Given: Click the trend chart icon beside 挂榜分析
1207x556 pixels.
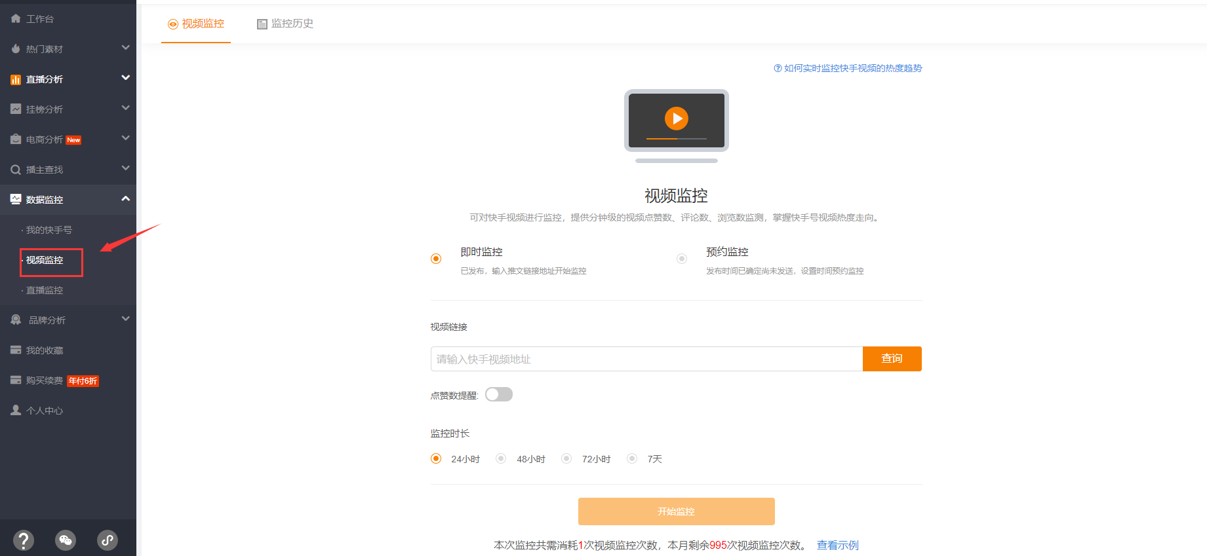Looking at the screenshot, I should point(16,109).
